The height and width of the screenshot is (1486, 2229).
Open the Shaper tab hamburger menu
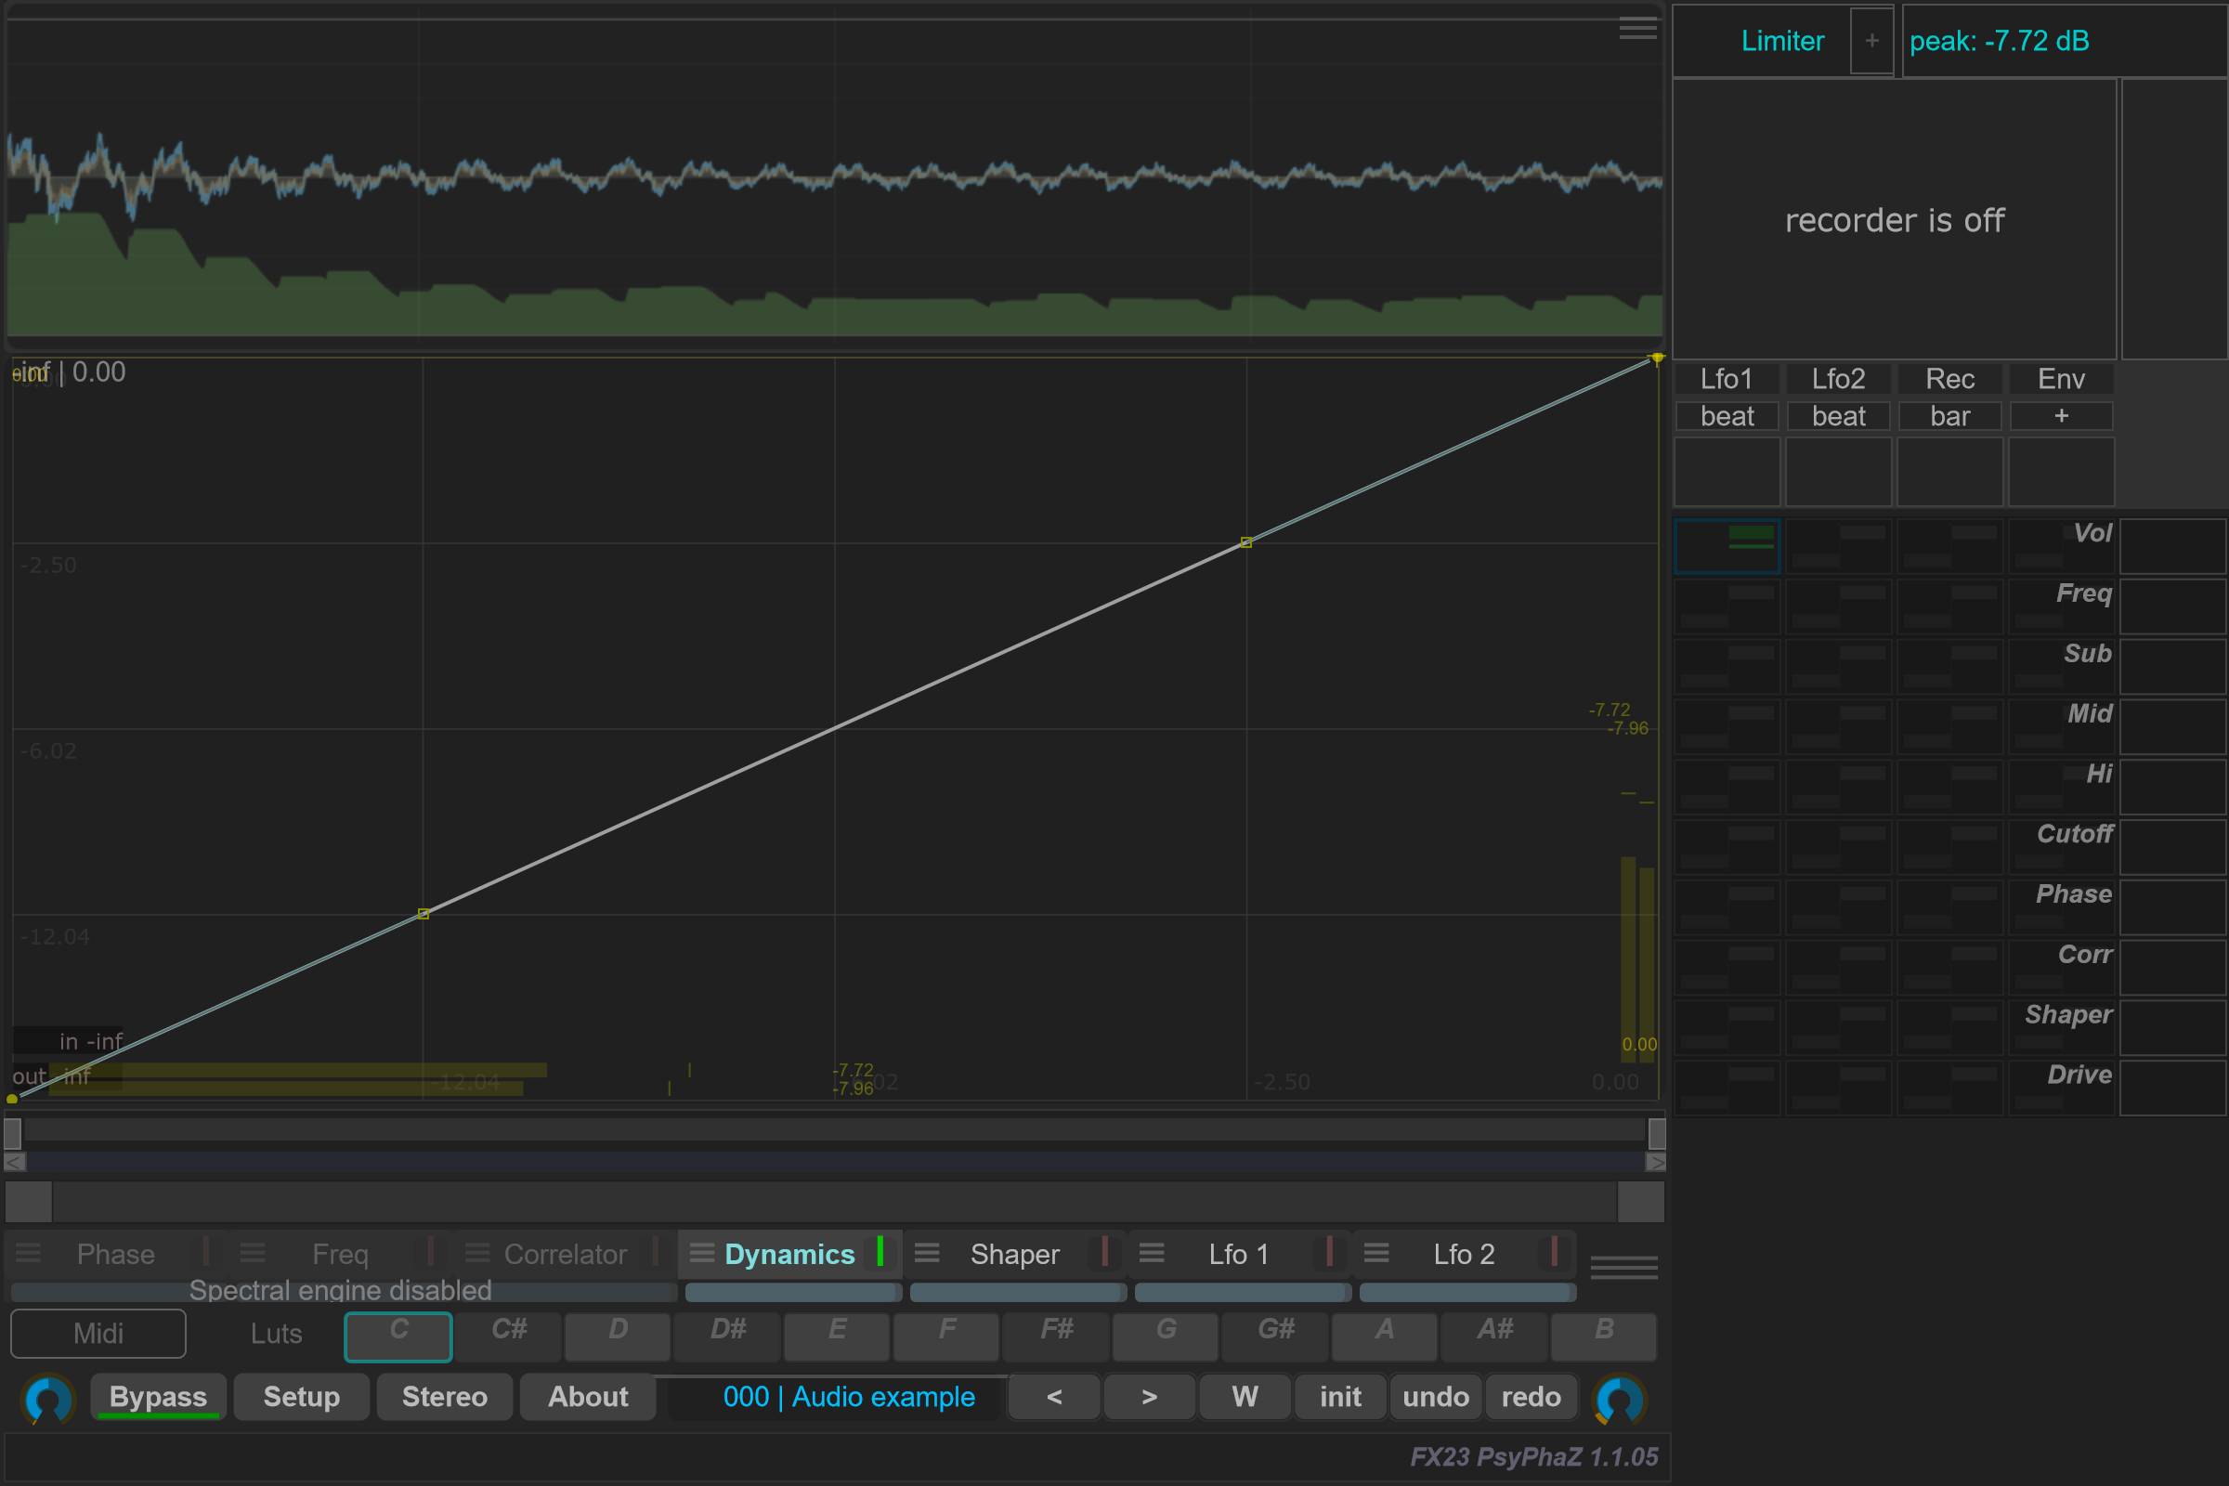click(927, 1253)
